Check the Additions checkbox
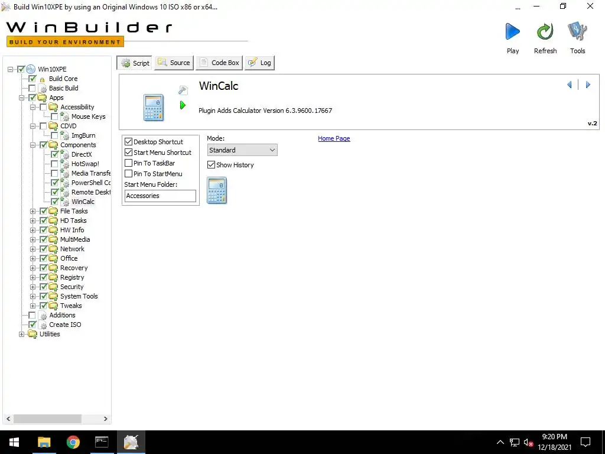 pos(32,316)
